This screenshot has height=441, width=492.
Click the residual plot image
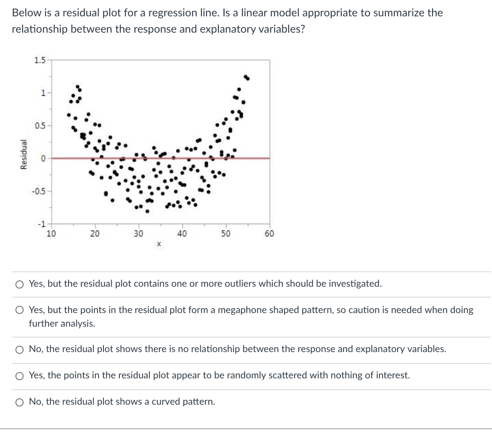tap(159, 145)
